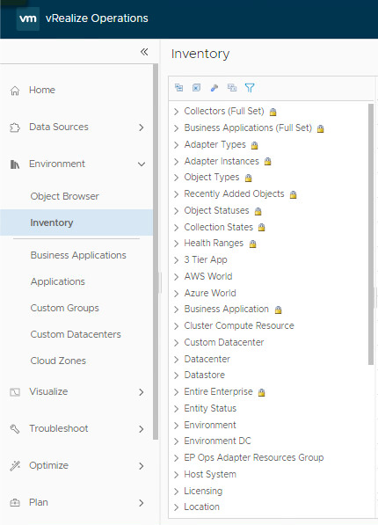Screen dimensions: 378x525
Task: Click lock icon beside Business Applications (Full Set)
Action: [x=320, y=128]
